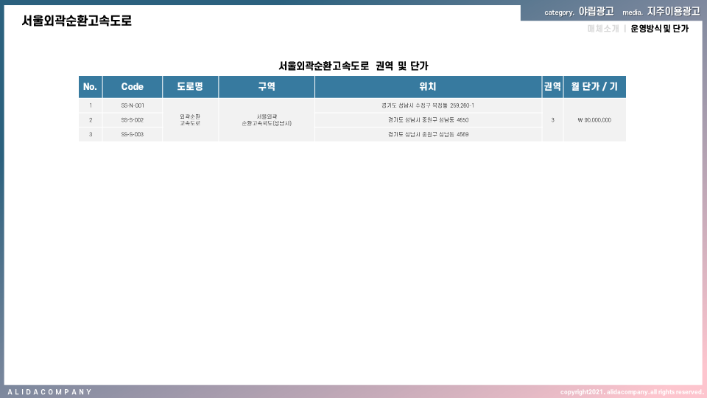Click the No. column header
Screen dimensions: 707x398
(x=91, y=87)
